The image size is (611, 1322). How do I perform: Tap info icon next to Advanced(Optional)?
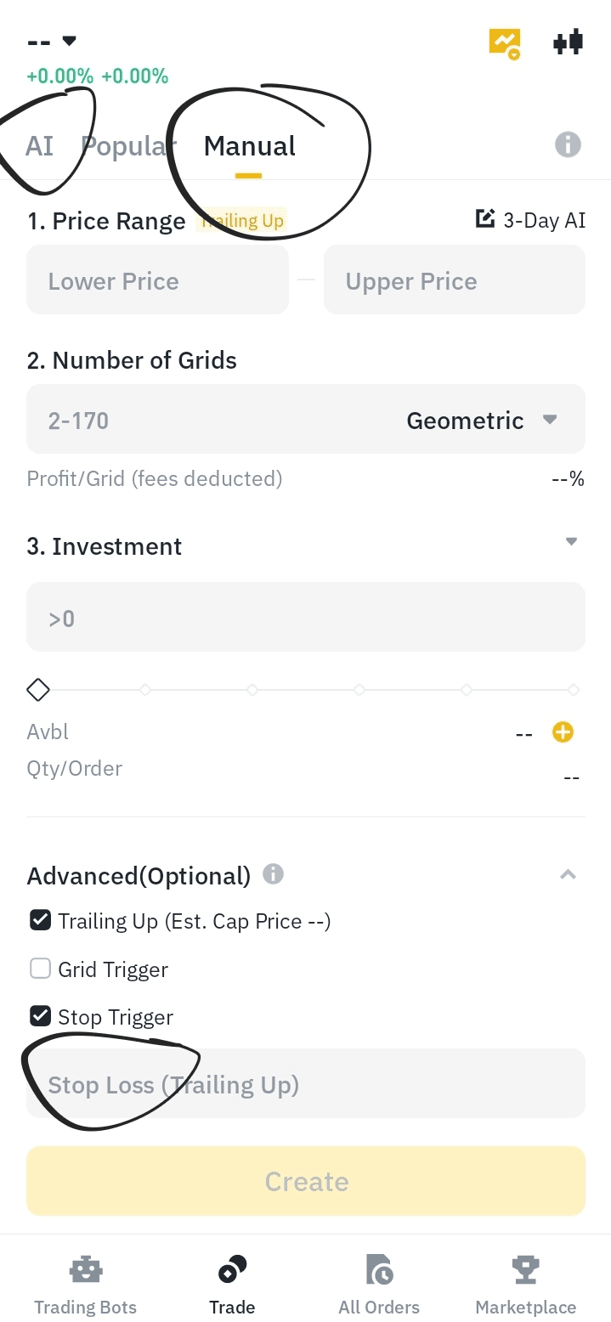(x=273, y=873)
